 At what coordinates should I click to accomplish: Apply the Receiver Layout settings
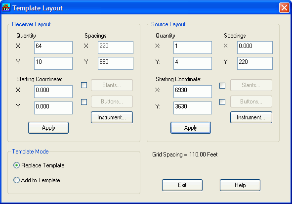(48, 128)
